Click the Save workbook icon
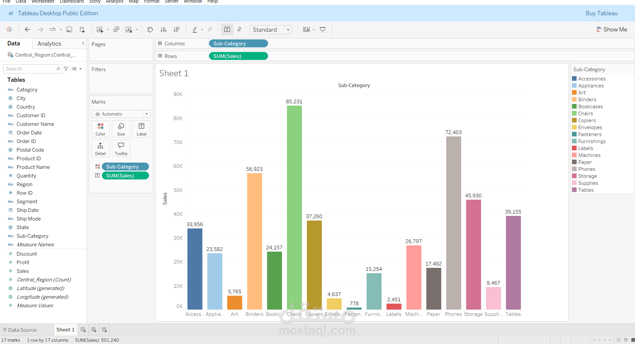635x344 pixels. [69, 29]
